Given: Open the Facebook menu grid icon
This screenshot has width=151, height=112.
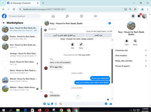Looking at the screenshot, I should [133, 16].
